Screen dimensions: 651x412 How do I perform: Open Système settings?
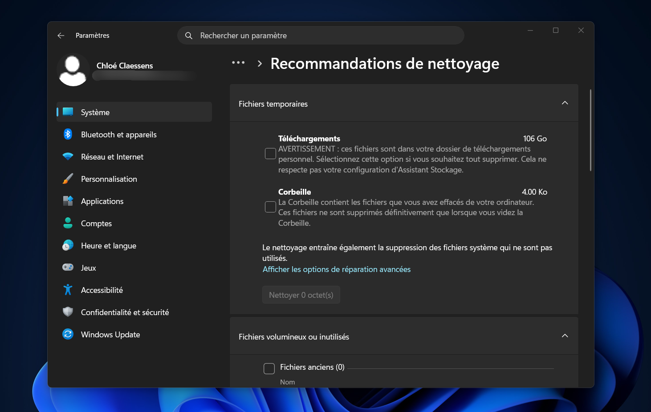pyautogui.click(x=134, y=112)
